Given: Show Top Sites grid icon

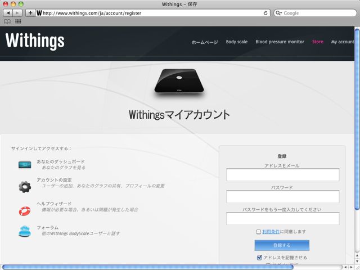Looking at the screenshot, I should [18, 21].
